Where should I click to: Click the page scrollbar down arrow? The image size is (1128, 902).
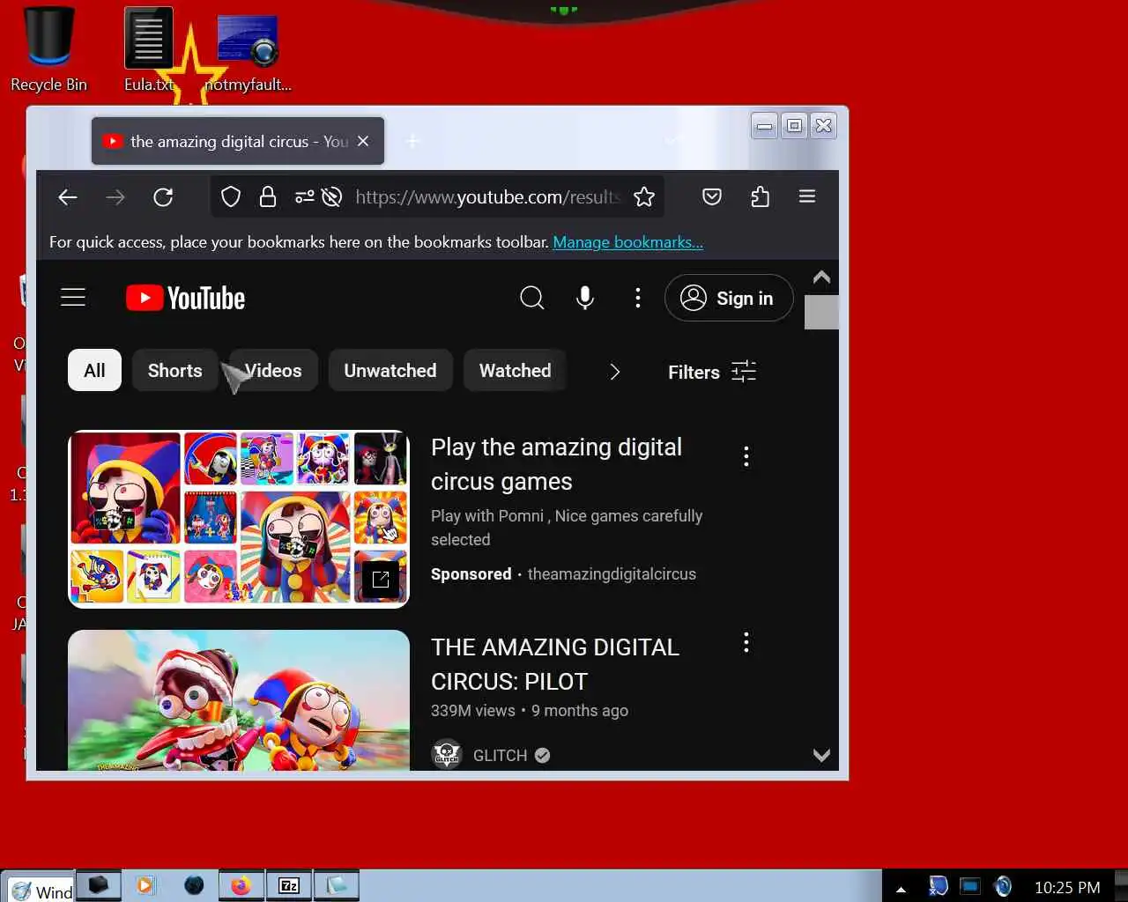click(x=821, y=755)
